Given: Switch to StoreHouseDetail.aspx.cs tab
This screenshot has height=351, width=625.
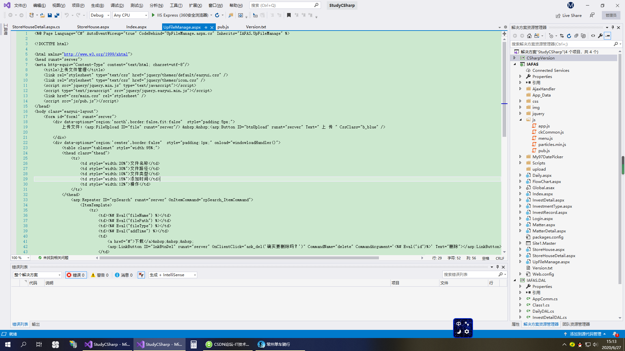Looking at the screenshot, I should (36, 27).
